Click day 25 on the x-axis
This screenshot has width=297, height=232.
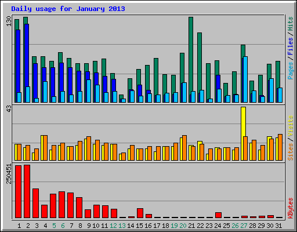(x=226, y=226)
